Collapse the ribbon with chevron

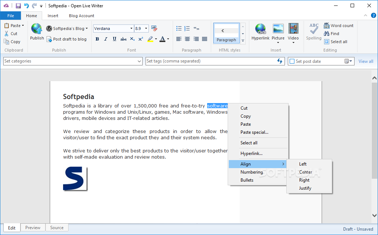(x=366, y=15)
